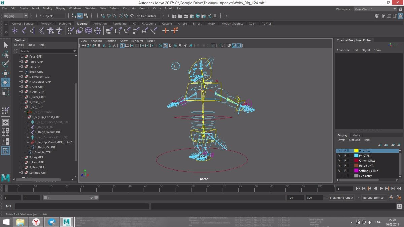Image resolution: width=404 pixels, height=227 pixels.
Task: Click the Settings_CTRLs magenta color swatch
Action: coord(356,171)
